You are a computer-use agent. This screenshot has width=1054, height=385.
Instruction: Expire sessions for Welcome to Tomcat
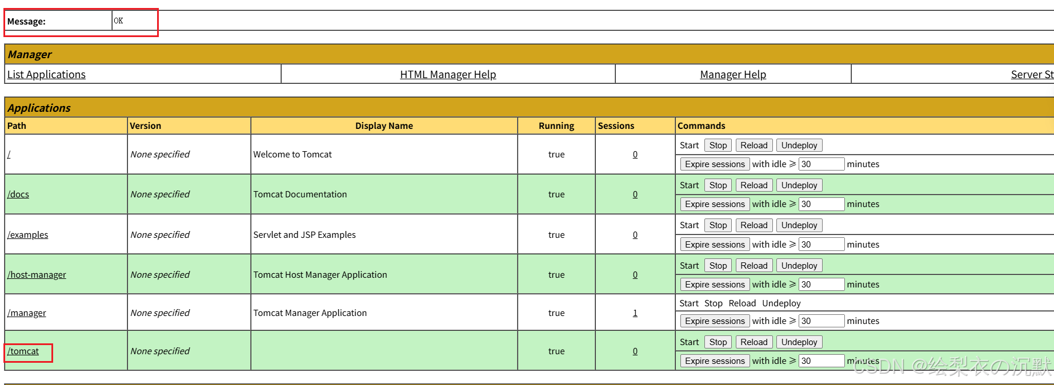(x=715, y=164)
